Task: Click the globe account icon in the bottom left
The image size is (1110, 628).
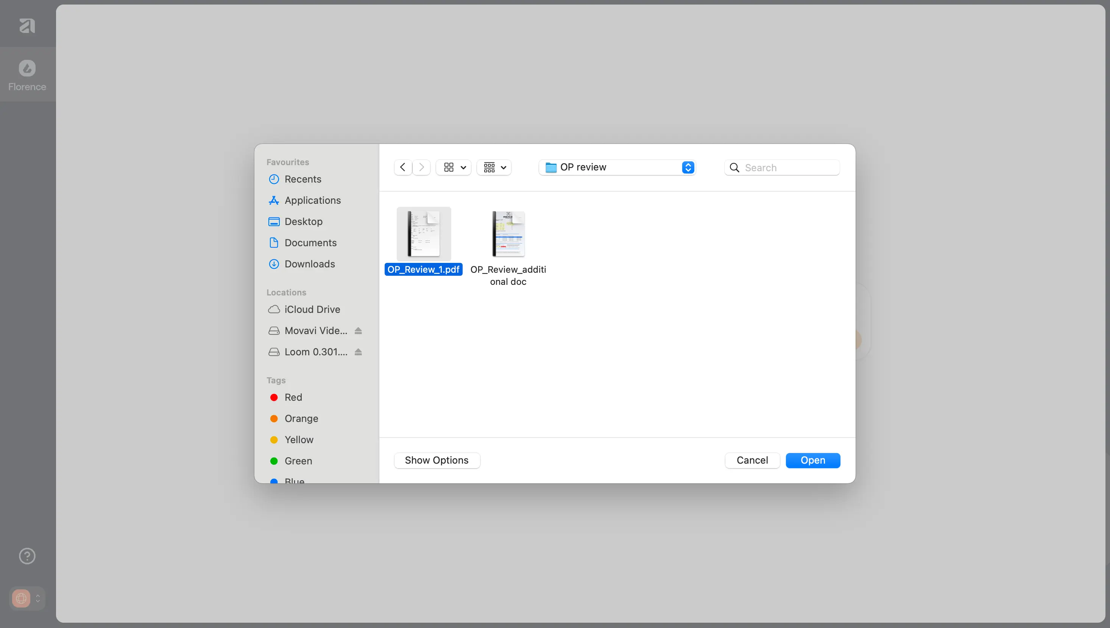Action: 21,598
